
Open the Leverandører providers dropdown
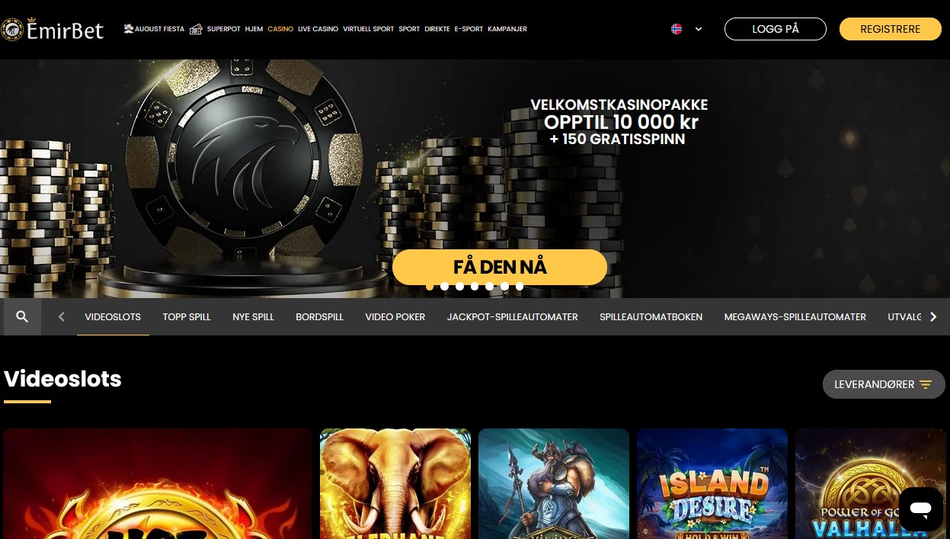pyautogui.click(x=884, y=384)
